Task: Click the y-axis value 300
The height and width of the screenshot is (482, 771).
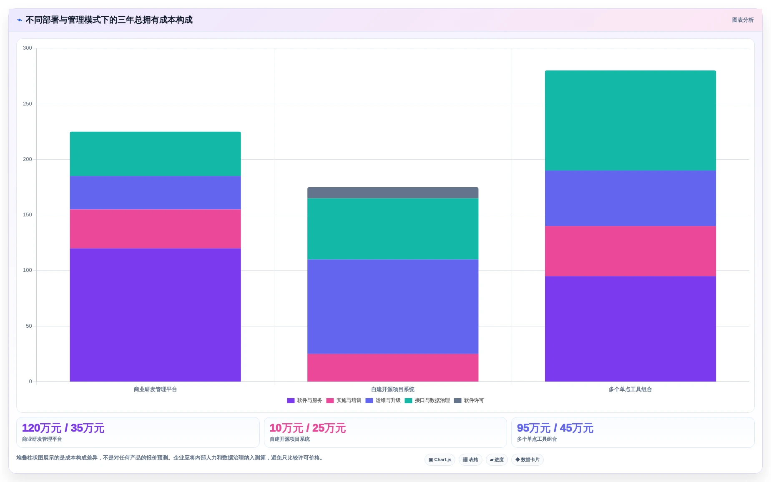Action: (28, 48)
